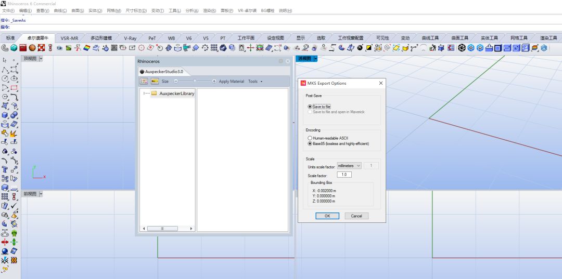Switch to the 曲线工具 toolbar tab
562x279 pixels.
pyautogui.click(x=430, y=38)
